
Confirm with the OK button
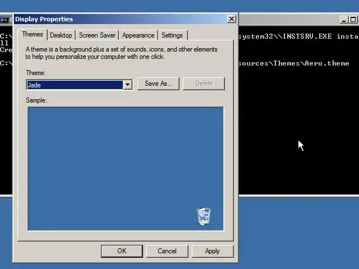122,251
